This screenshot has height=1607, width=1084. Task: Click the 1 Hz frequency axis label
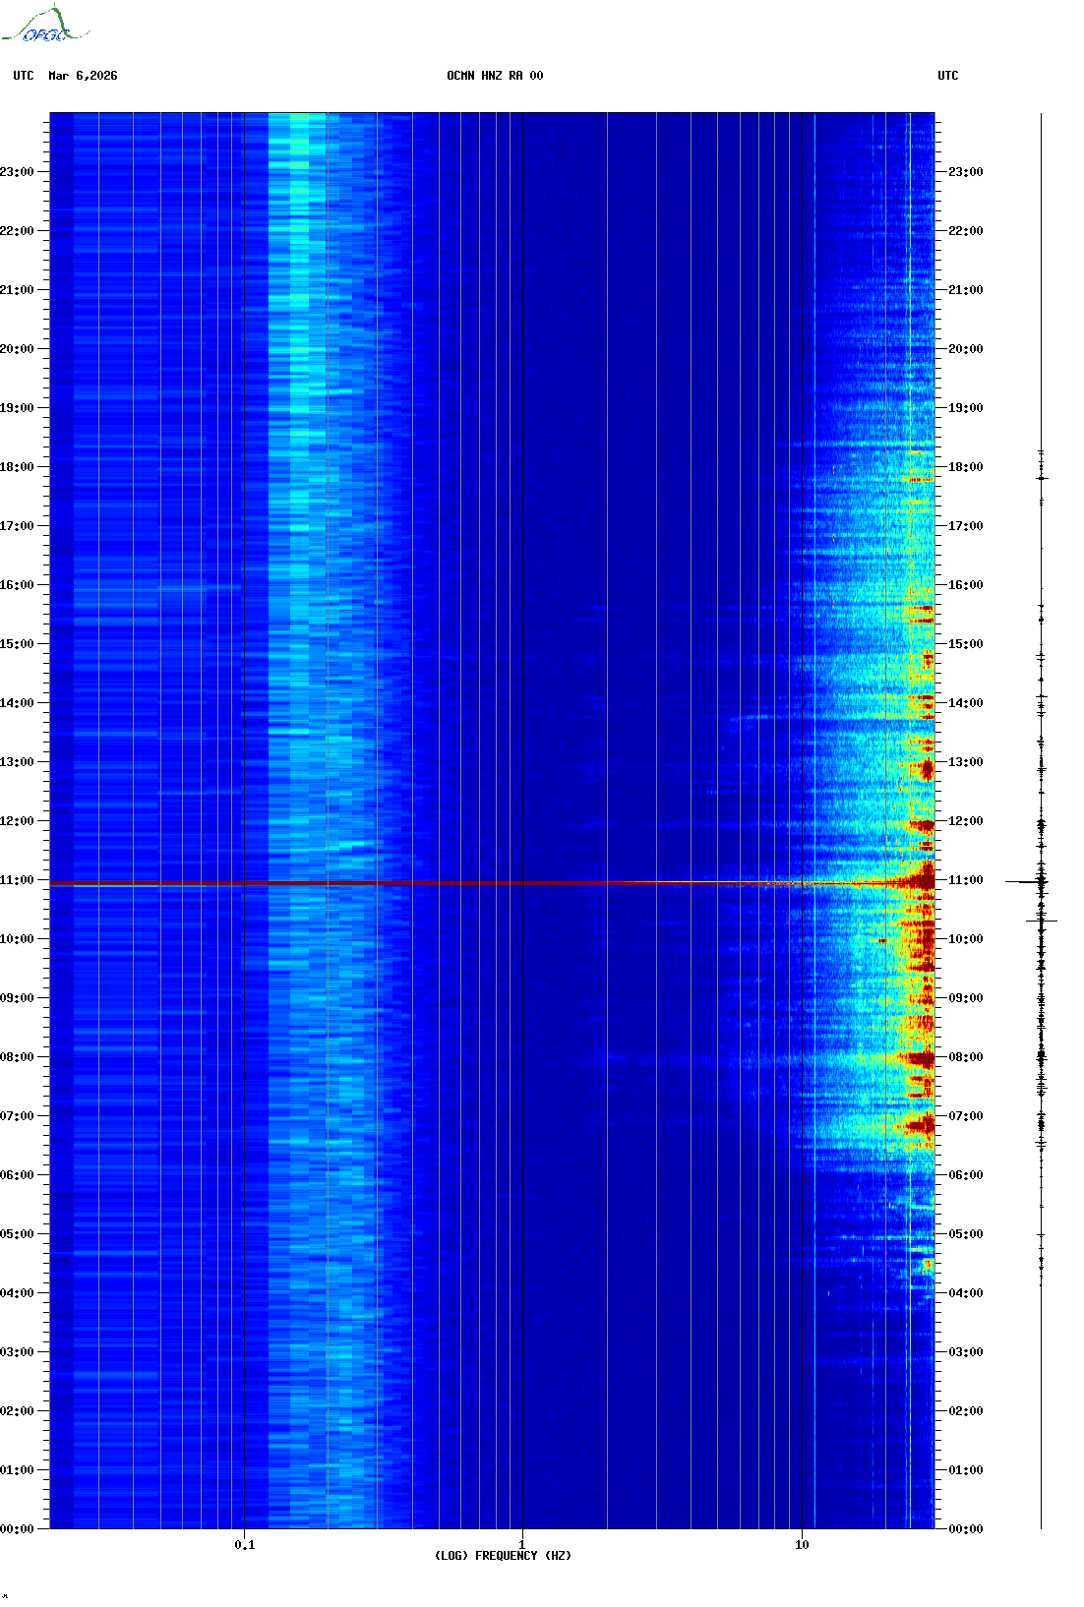pyautogui.click(x=521, y=1545)
